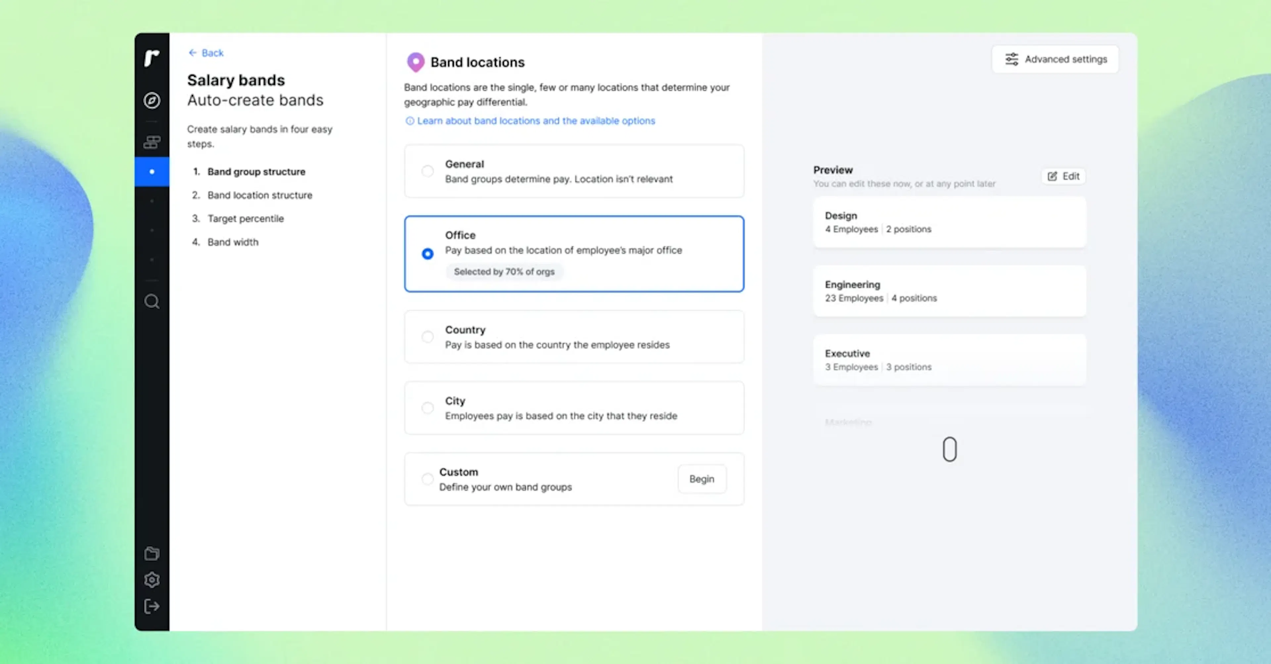
Task: Click the scroll indicator below preview cards
Action: 949,450
